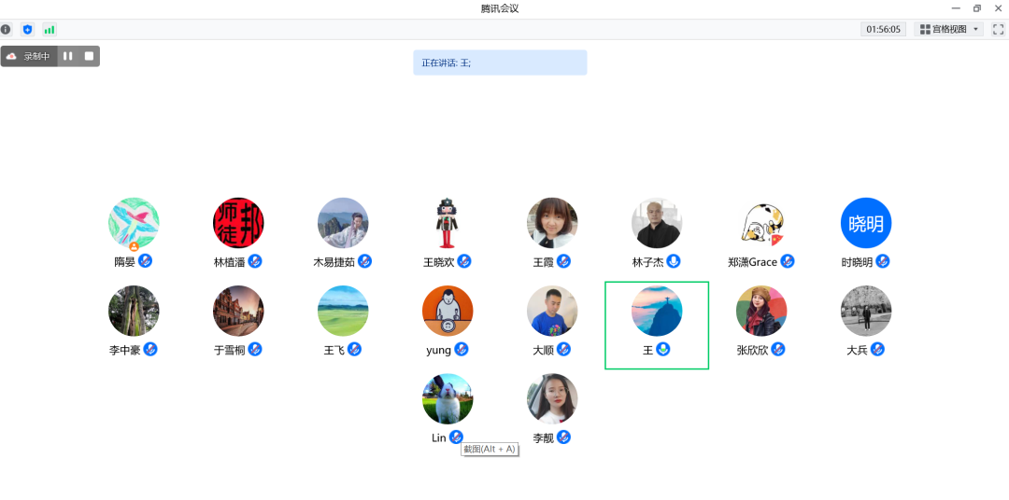This screenshot has width=1009, height=500.
Task: Select 隋晏's bird avatar
Action: click(134, 223)
